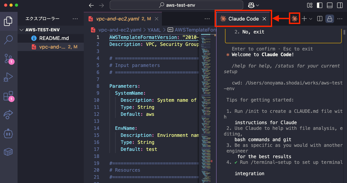Open the Search view in the activity bar
Screen dimensions: 347x183
tap(8, 40)
